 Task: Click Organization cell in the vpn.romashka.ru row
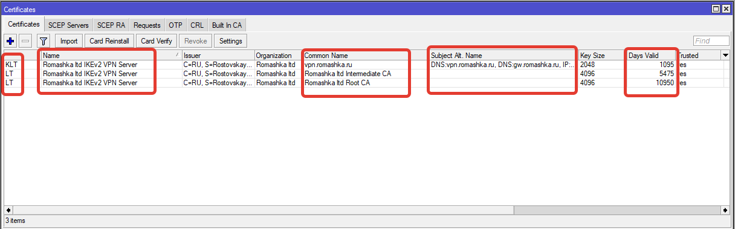[279, 65]
